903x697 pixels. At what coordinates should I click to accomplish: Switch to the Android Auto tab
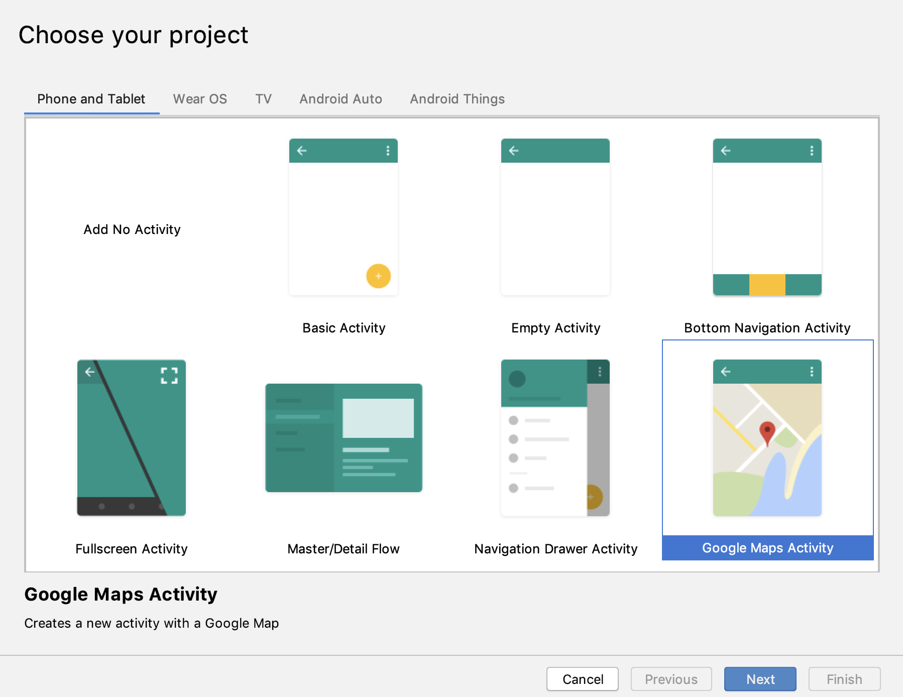[341, 99]
